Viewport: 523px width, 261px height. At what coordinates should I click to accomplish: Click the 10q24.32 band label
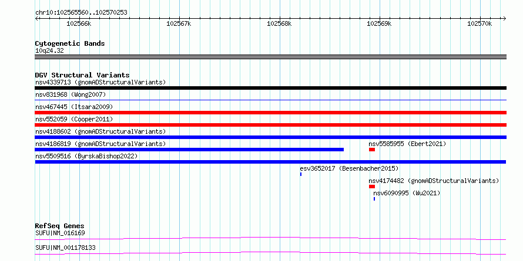49,51
